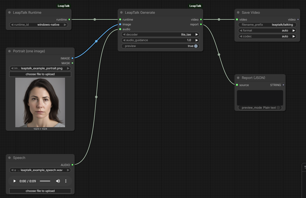Click the Save Video node title
This screenshot has width=306, height=198.
pos(251,12)
